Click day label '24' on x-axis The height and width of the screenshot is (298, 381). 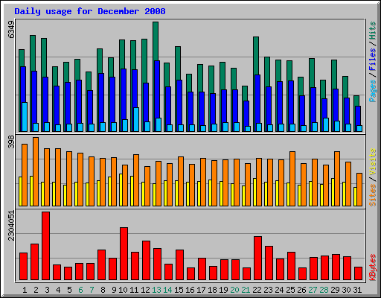tap(279, 290)
